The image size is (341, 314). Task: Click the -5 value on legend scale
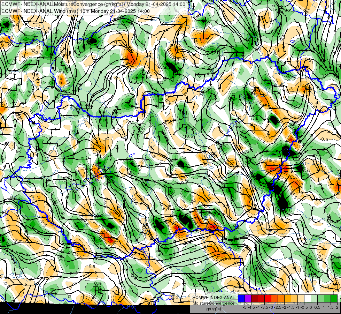click(x=245, y=307)
